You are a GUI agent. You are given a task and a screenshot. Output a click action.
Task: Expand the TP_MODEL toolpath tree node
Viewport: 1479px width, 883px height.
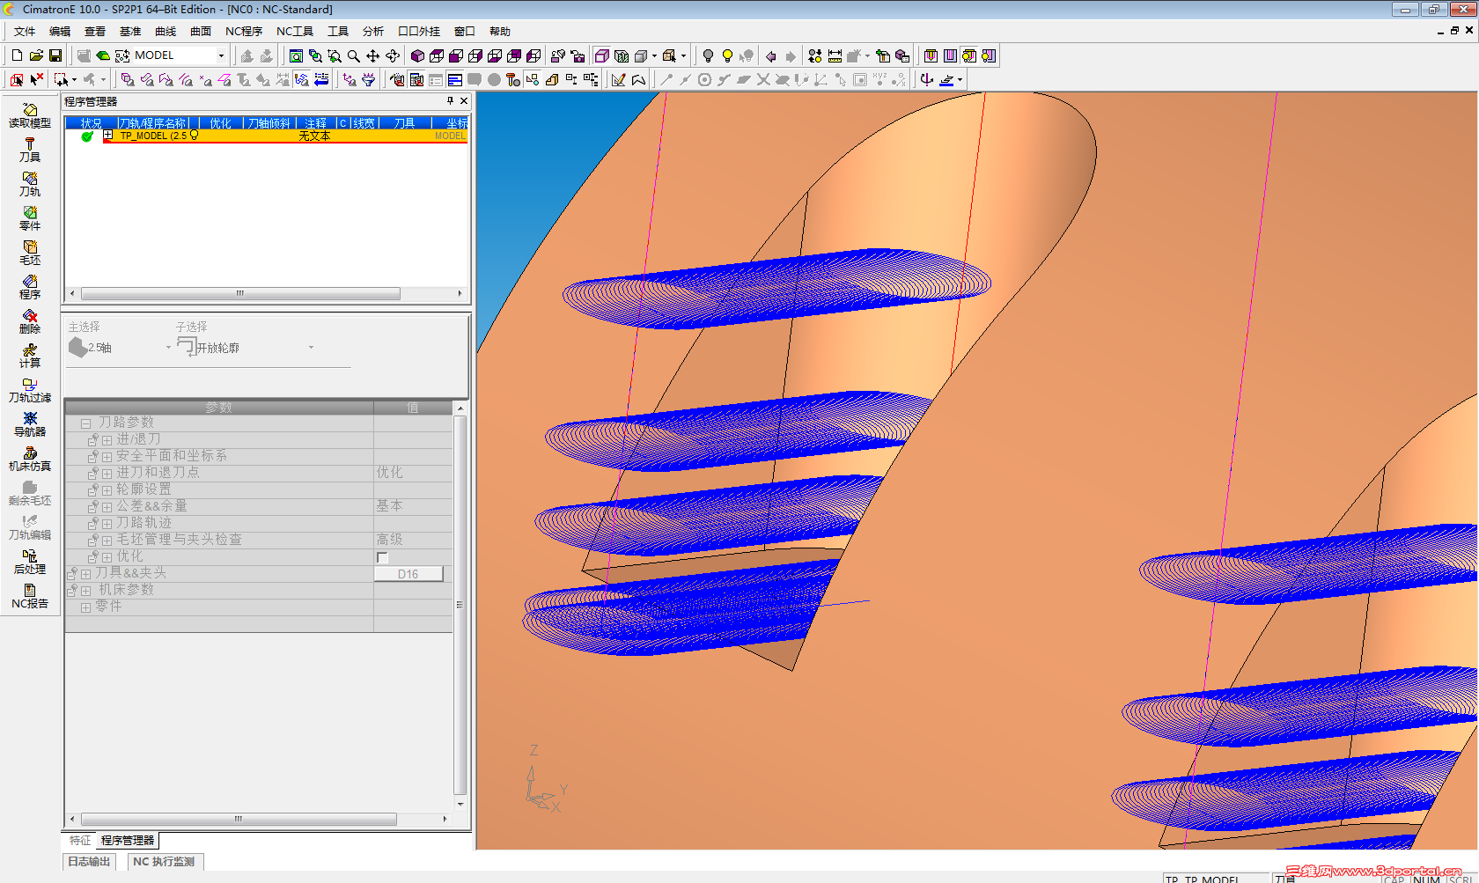point(108,136)
